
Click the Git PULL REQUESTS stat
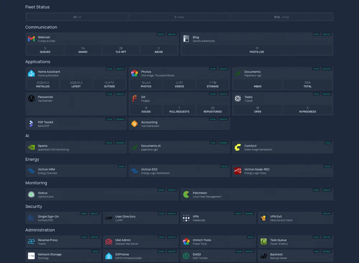coord(179,110)
